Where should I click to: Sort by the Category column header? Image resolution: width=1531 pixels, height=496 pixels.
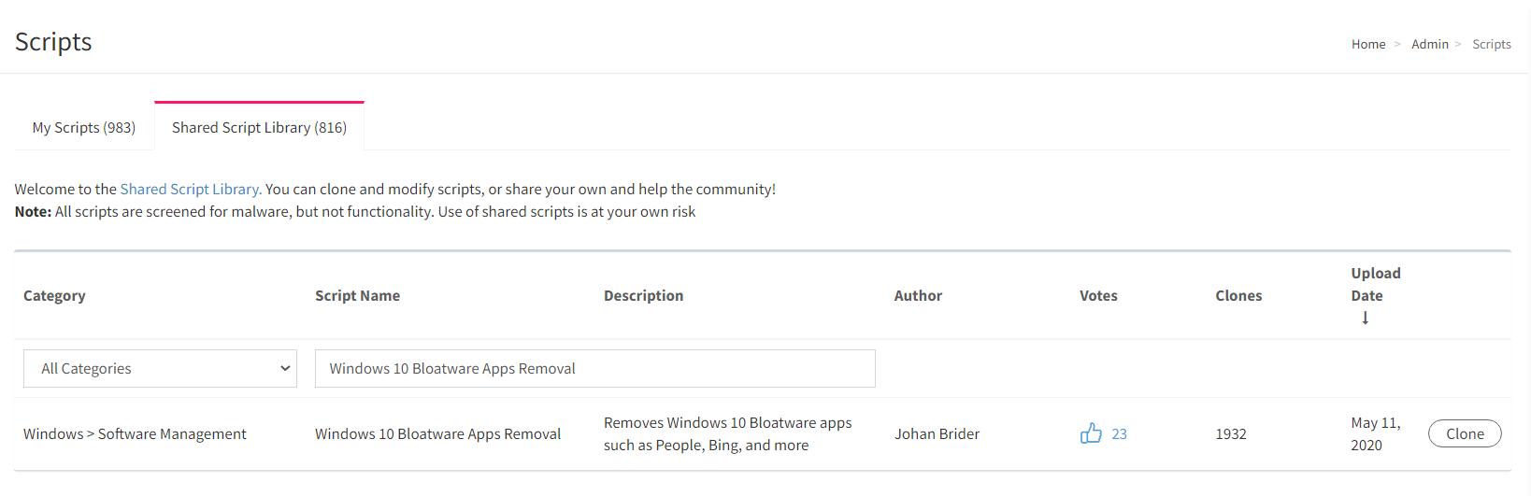click(x=54, y=295)
